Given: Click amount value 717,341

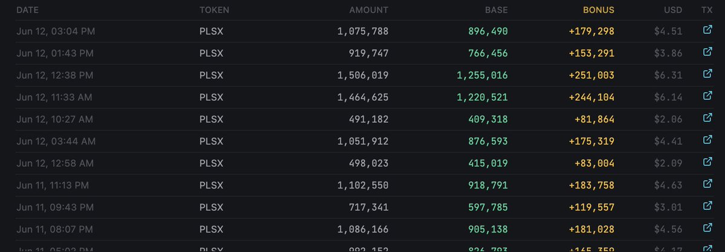Looking at the screenshot, I should click(369, 208).
